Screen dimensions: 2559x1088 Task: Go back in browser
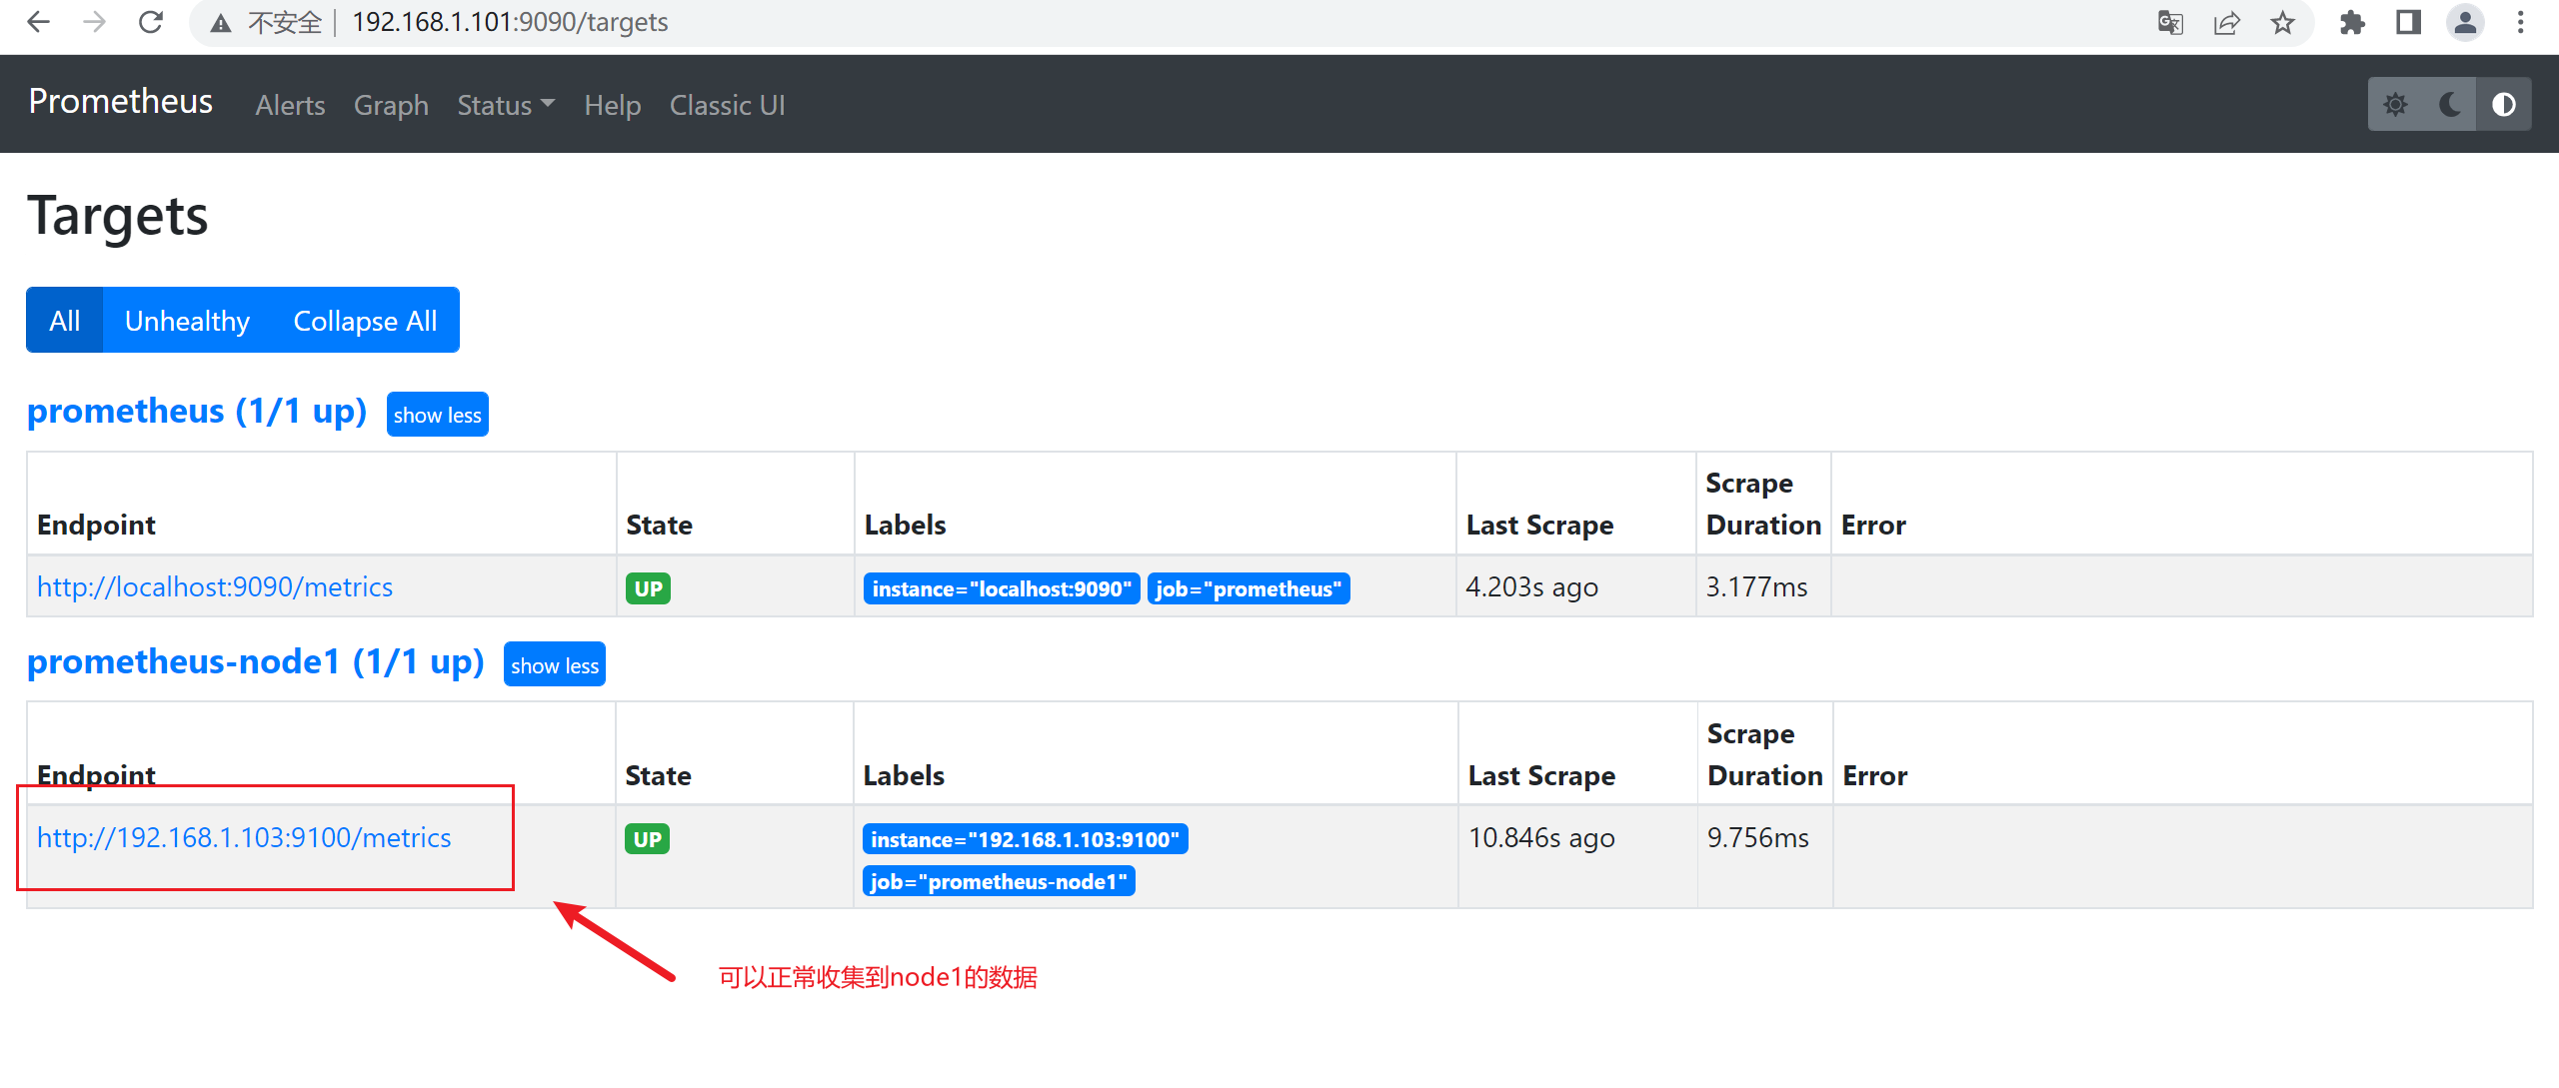(38, 22)
